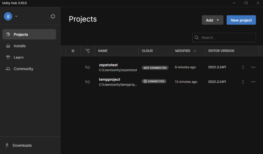Change editor version for tempproject
Screen dimensions: 263x154
coord(243,82)
